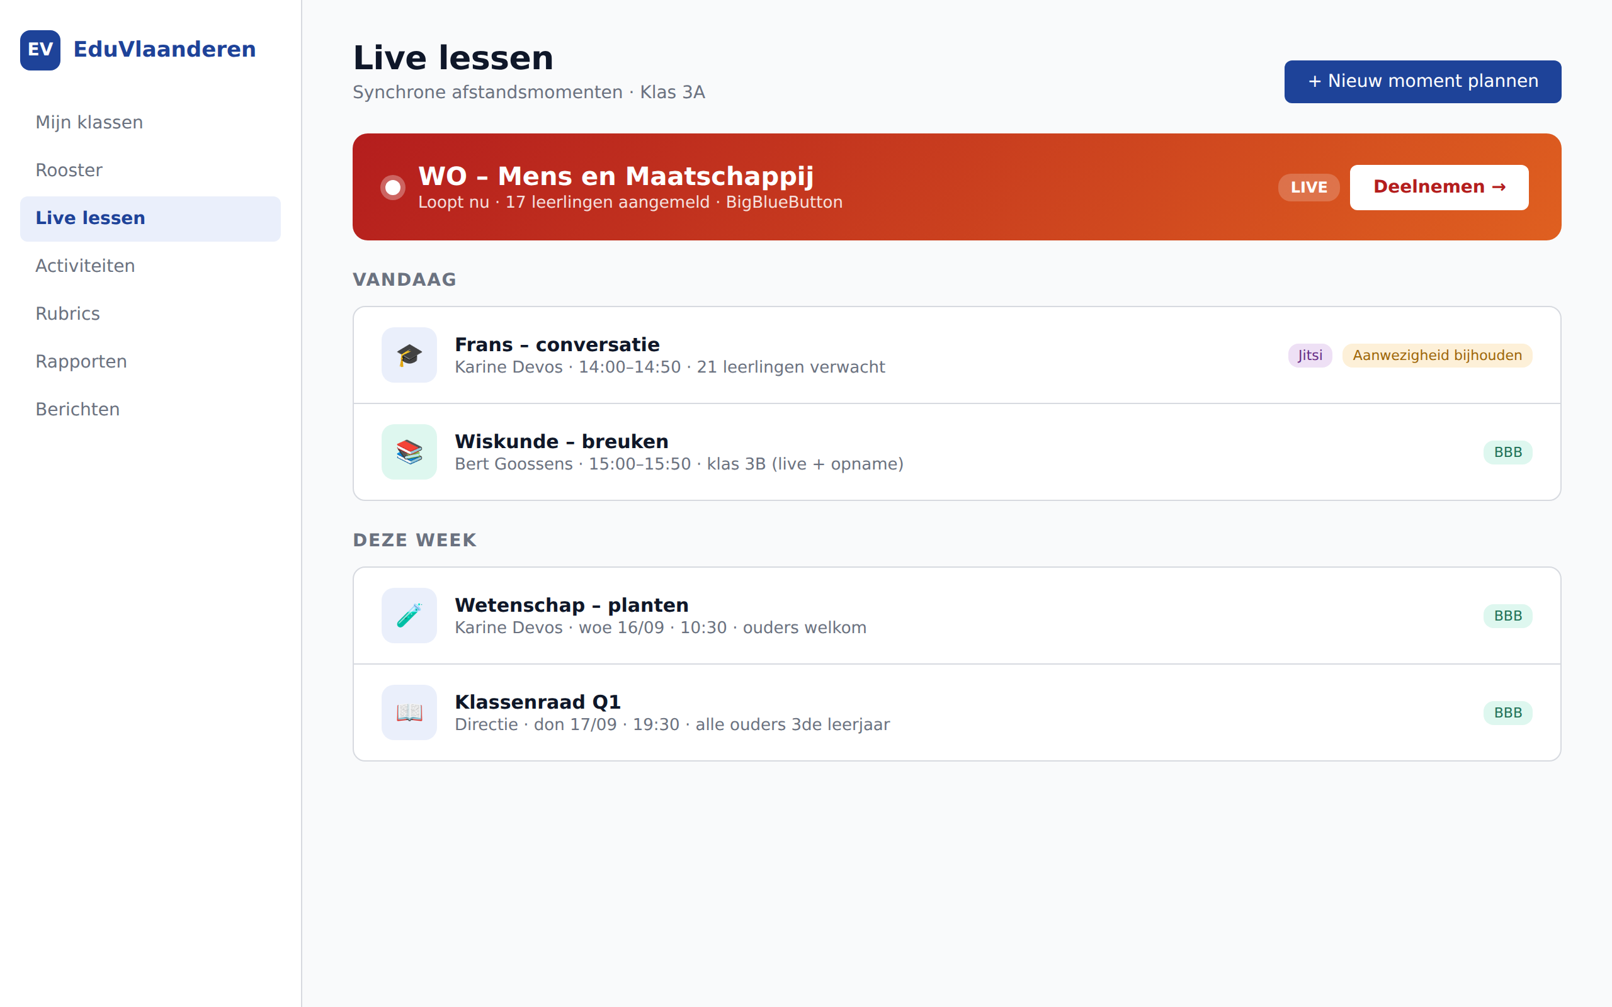Click 'Synchrone afstandsmomenten · Klas 3A' subtitle
This screenshot has width=1612, height=1007.
click(529, 93)
